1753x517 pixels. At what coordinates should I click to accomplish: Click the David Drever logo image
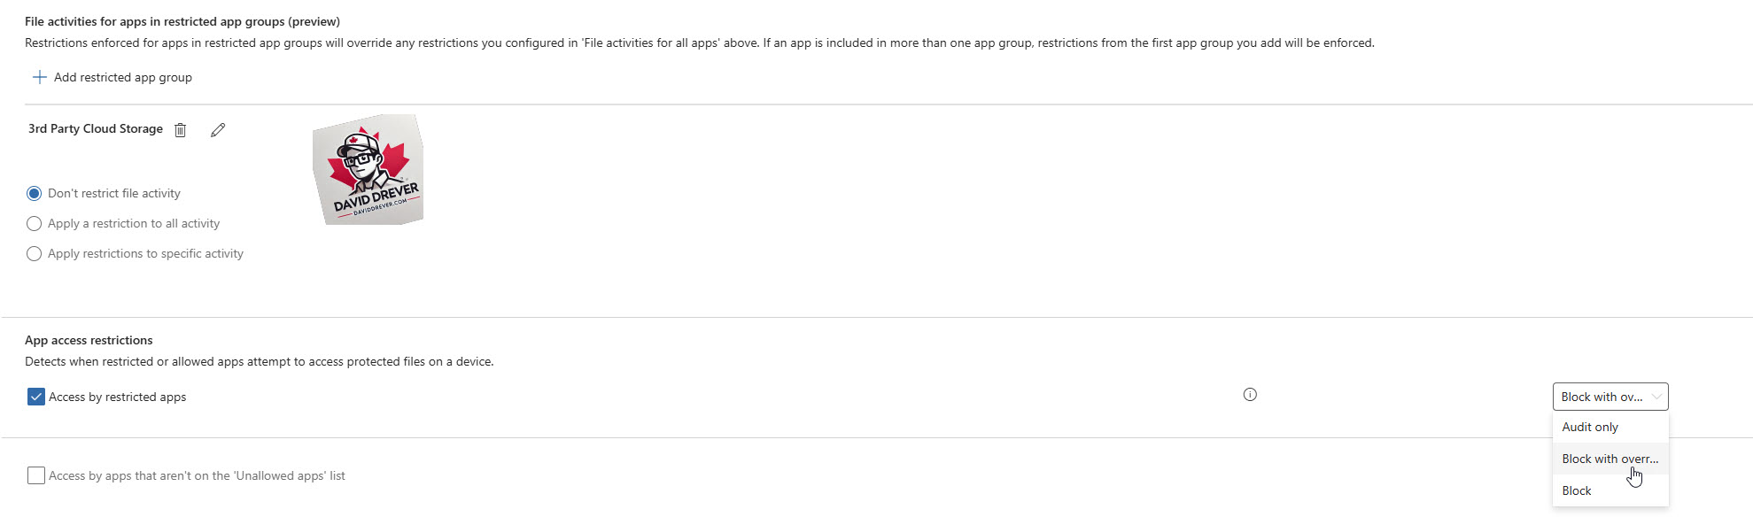pyautogui.click(x=368, y=169)
